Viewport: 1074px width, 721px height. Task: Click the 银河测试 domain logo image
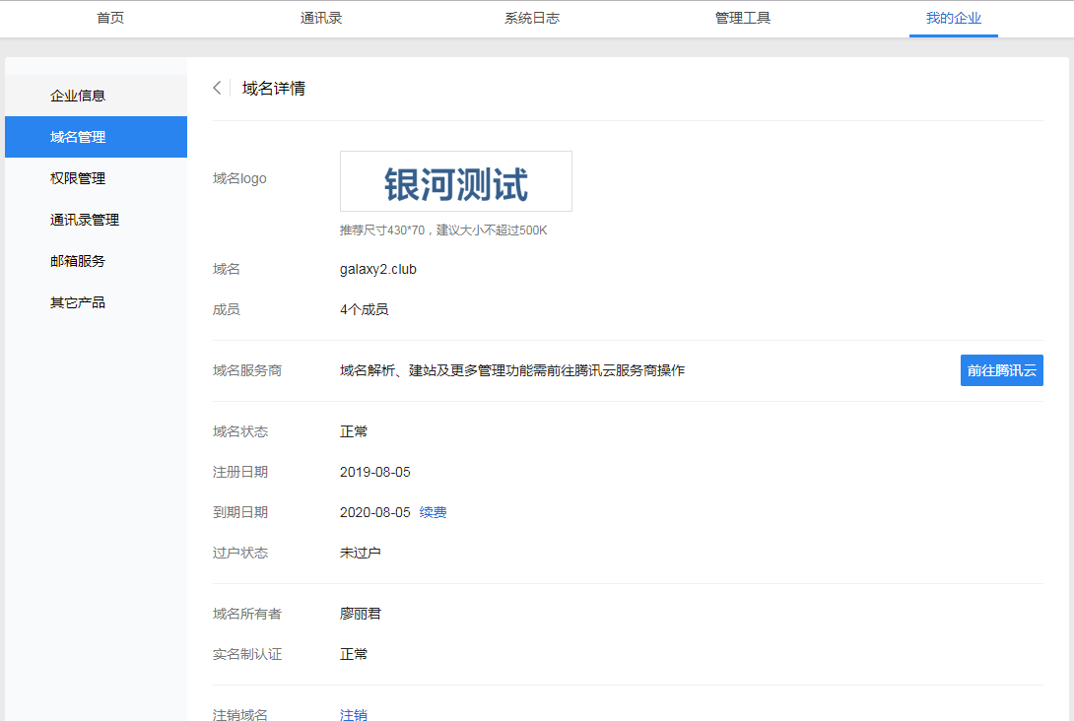coord(455,181)
